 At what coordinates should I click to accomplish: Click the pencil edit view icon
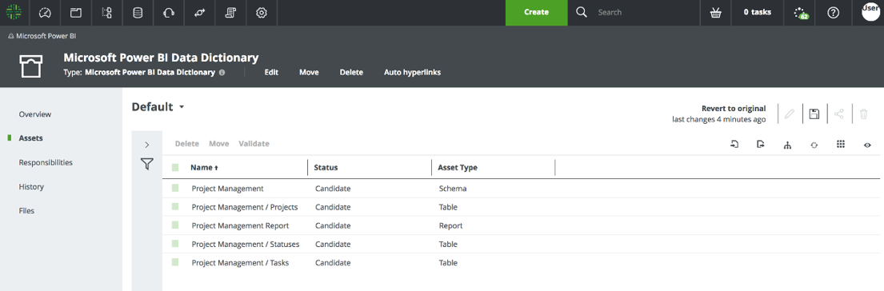790,114
